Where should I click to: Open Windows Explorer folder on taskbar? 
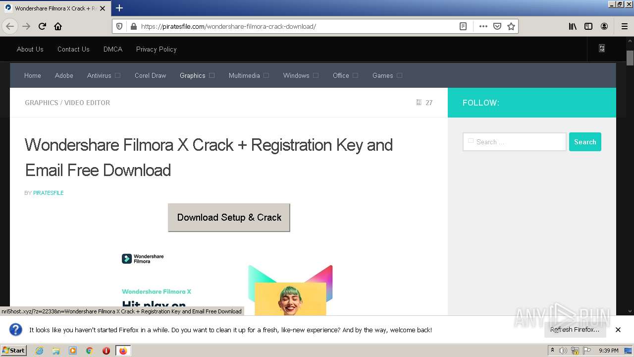pos(56,351)
